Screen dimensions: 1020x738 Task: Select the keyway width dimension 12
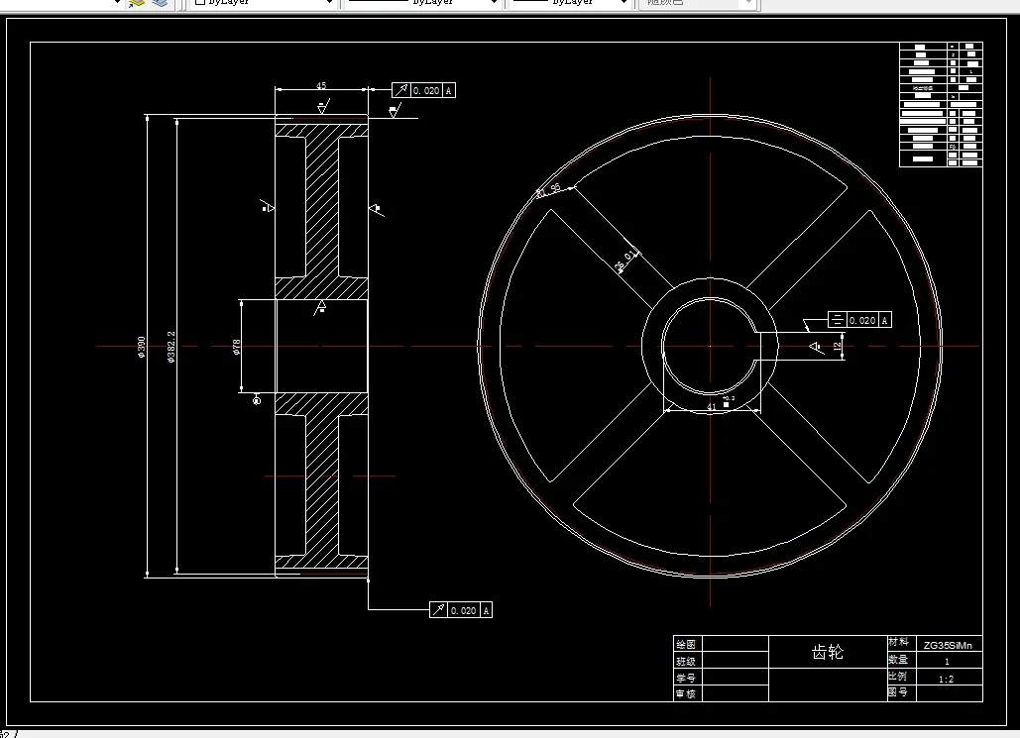(838, 347)
